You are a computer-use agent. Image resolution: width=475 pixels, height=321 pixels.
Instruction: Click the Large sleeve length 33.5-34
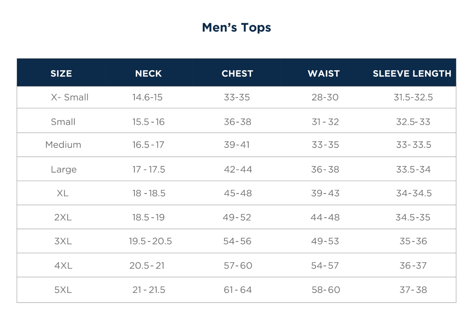pyautogui.click(x=413, y=170)
